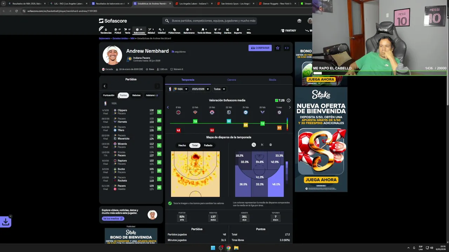
Task: Select the basketball shot-map icon
Action: coord(270,145)
